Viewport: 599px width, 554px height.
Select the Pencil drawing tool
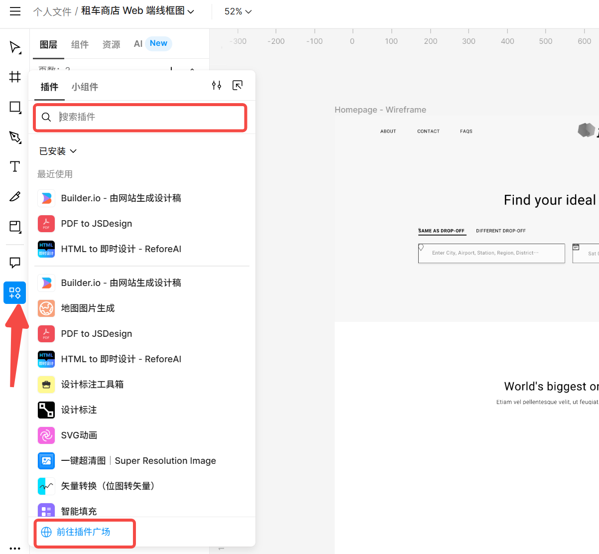click(14, 197)
